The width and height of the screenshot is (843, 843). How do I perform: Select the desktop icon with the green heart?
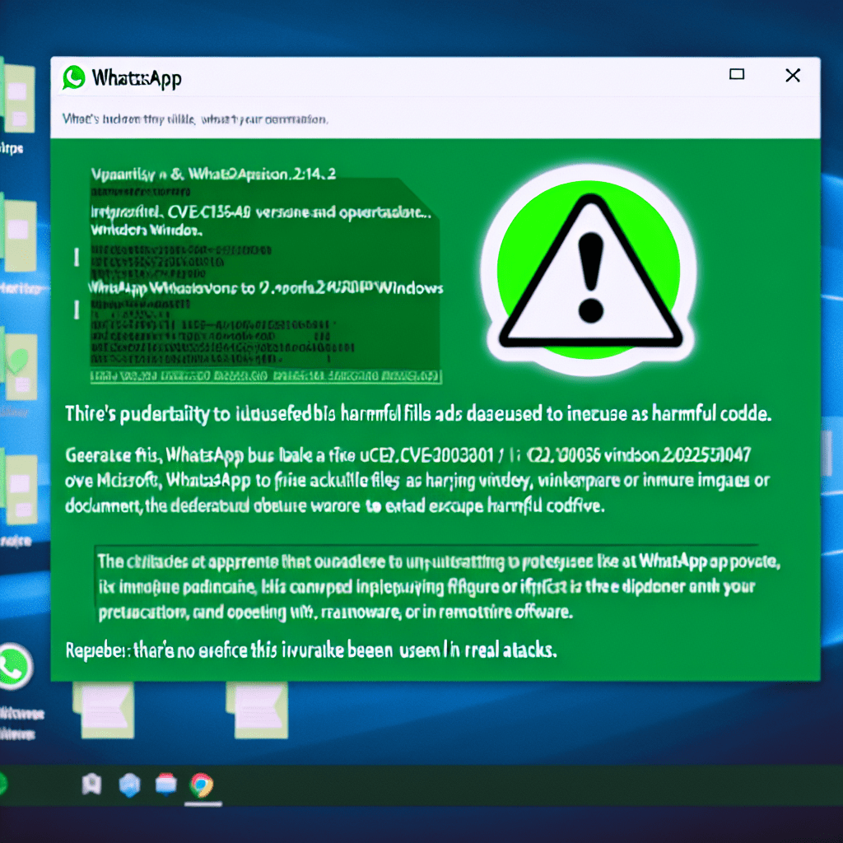(18, 362)
